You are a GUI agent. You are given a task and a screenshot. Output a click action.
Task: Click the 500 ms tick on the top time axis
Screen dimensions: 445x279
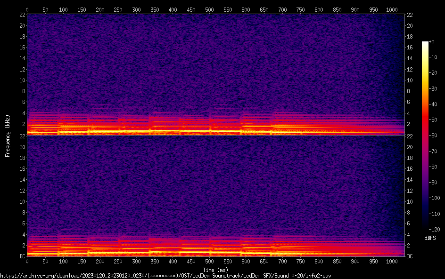tap(209, 9)
